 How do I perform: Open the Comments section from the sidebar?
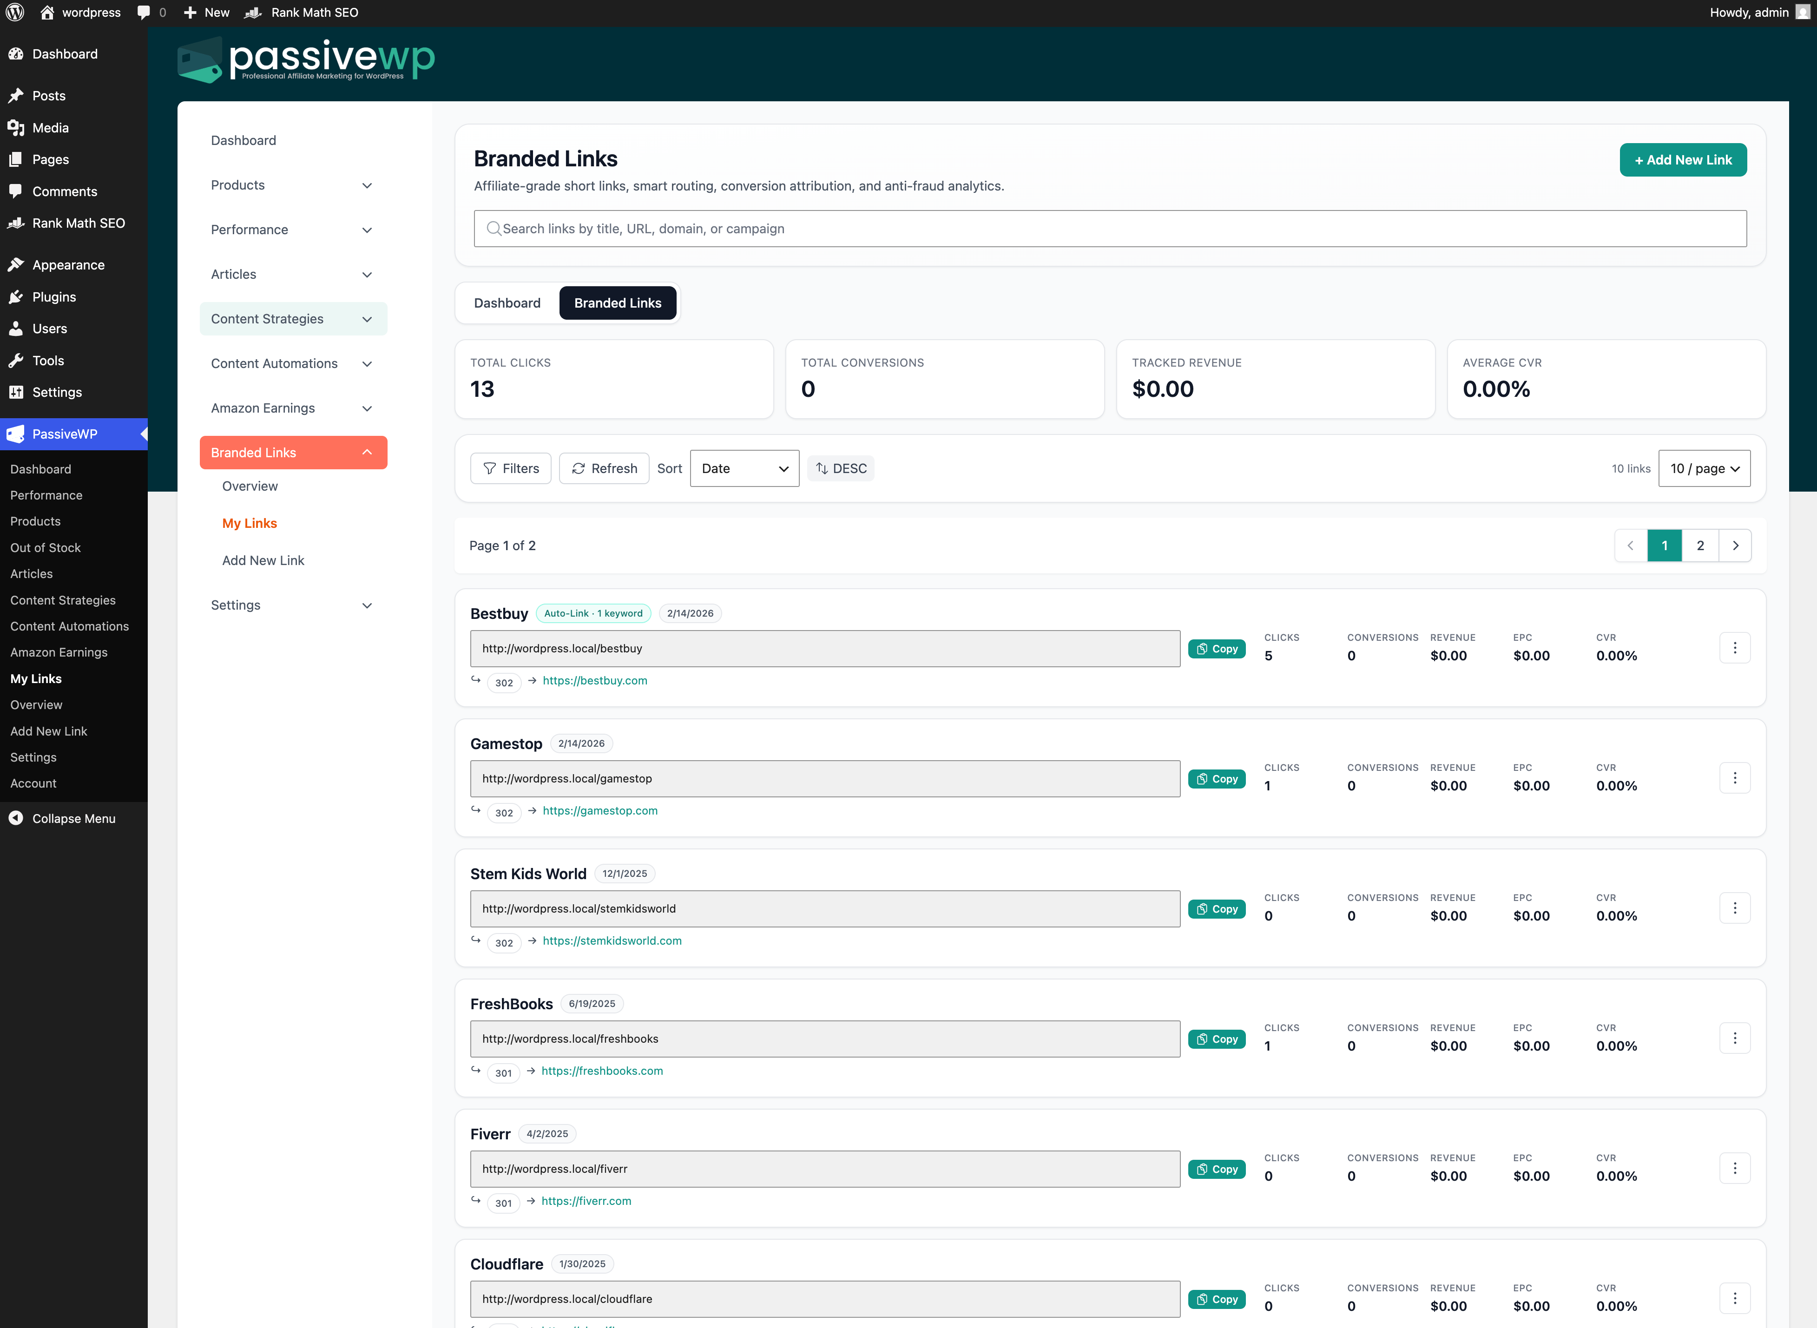point(64,191)
